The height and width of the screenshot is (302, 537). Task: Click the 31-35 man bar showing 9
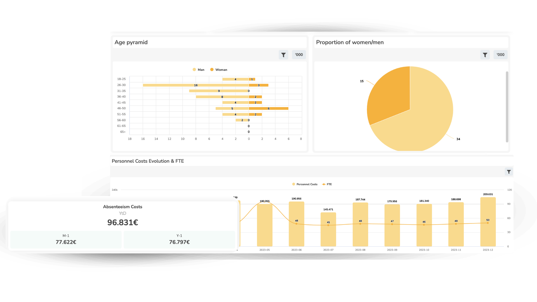[x=219, y=91]
